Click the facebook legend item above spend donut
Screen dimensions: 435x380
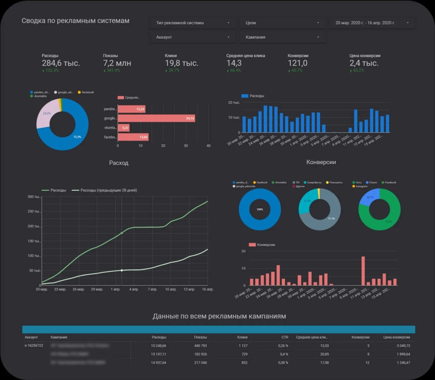click(86, 92)
